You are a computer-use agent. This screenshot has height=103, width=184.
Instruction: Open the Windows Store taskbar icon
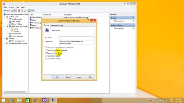pyautogui.click(x=28, y=100)
